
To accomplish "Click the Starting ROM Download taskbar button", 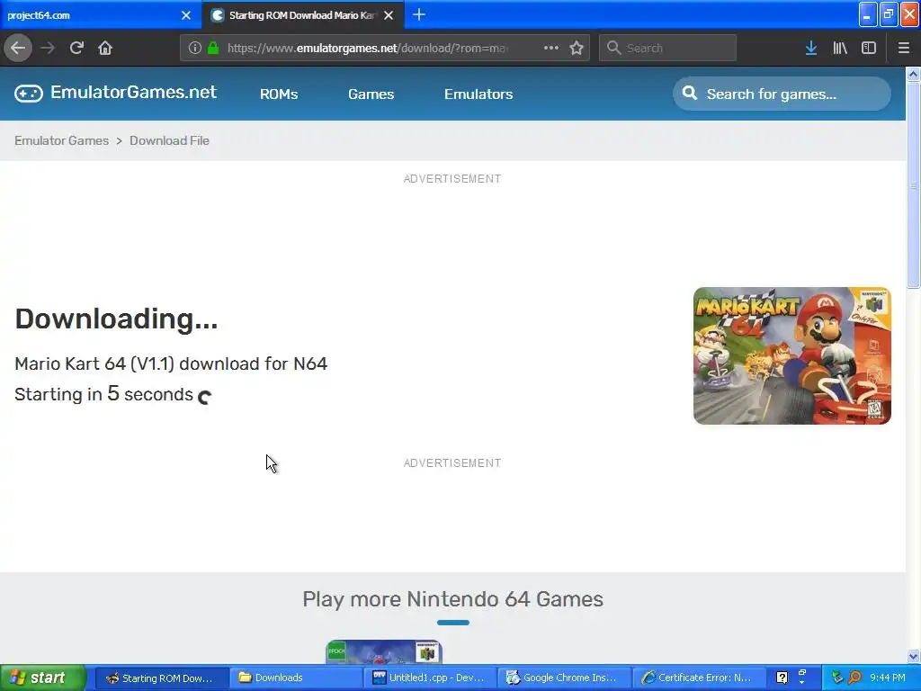I will pos(160,678).
